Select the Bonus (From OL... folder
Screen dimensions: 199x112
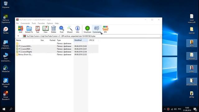pos(57,55)
